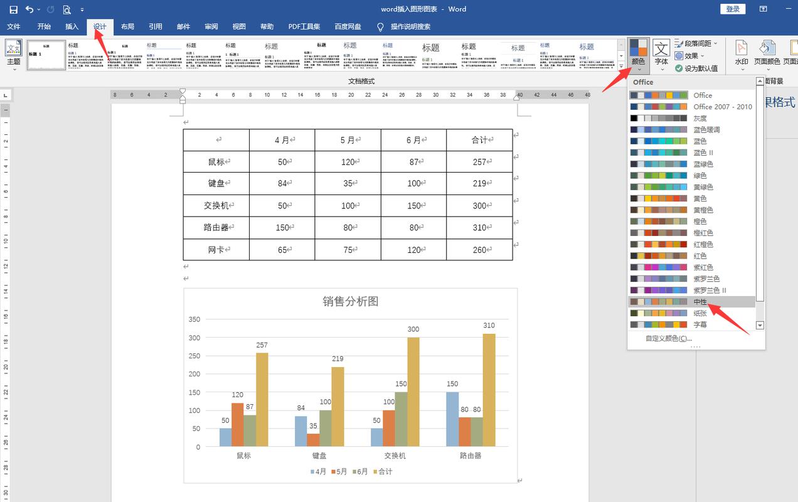Expand the 段落间距 paragraph spacing dropdown
Viewport: 798px width, 502px height.
point(697,43)
